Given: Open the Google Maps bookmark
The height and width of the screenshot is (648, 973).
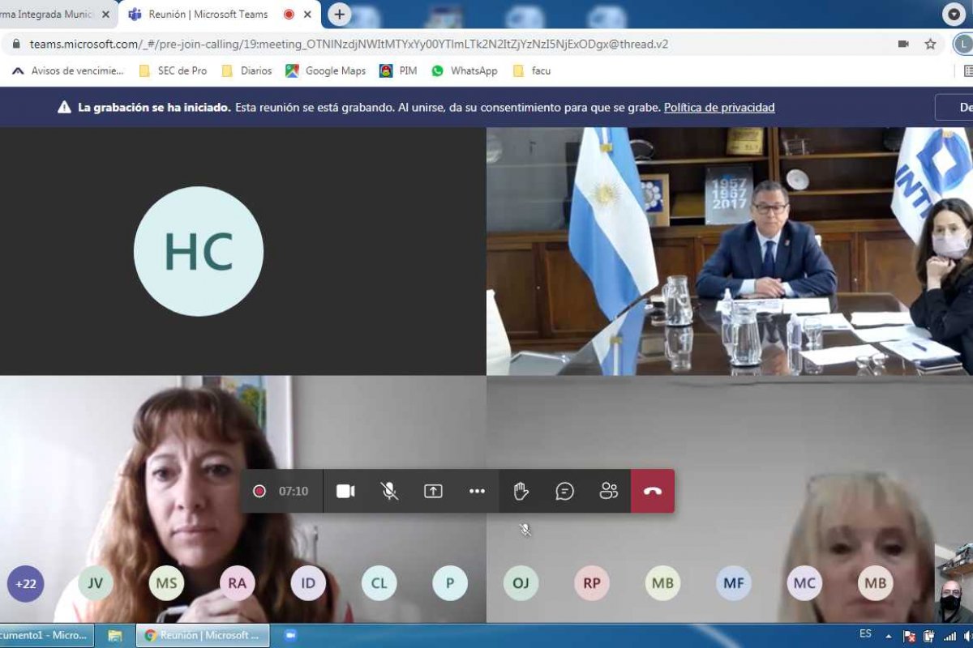Looking at the screenshot, I should [x=326, y=70].
